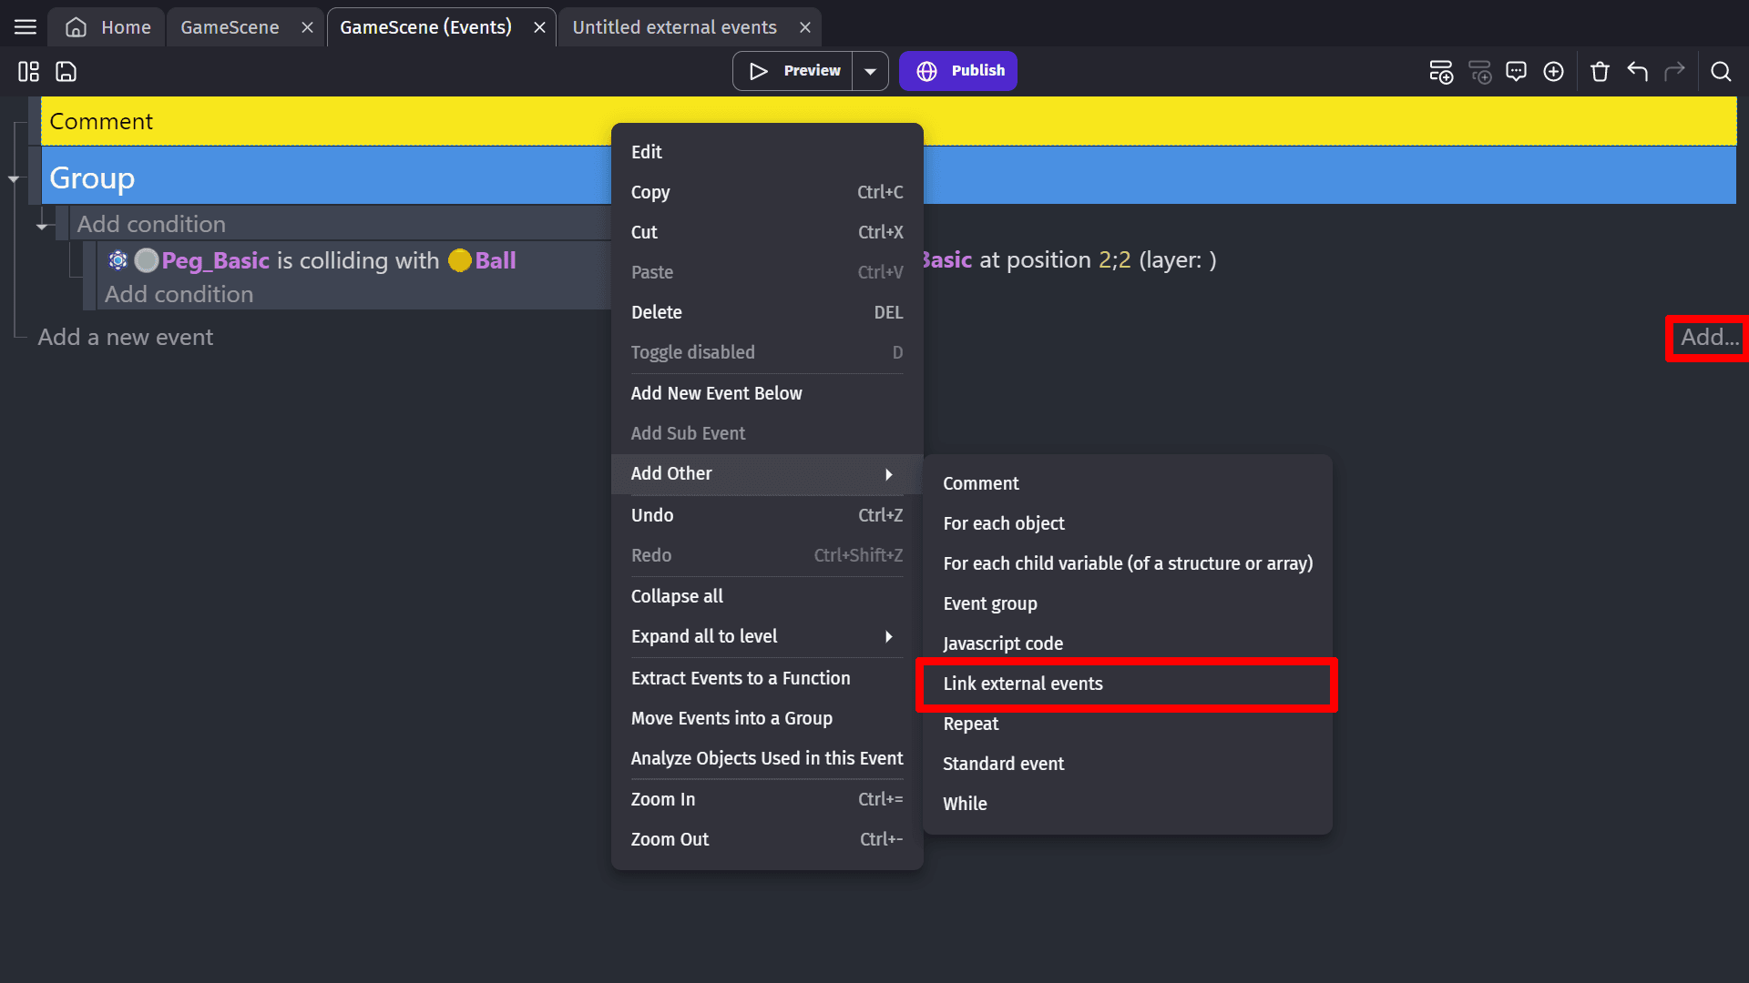Click the circled plus add-other icon
Screen dimensions: 1749x983
tap(1554, 71)
